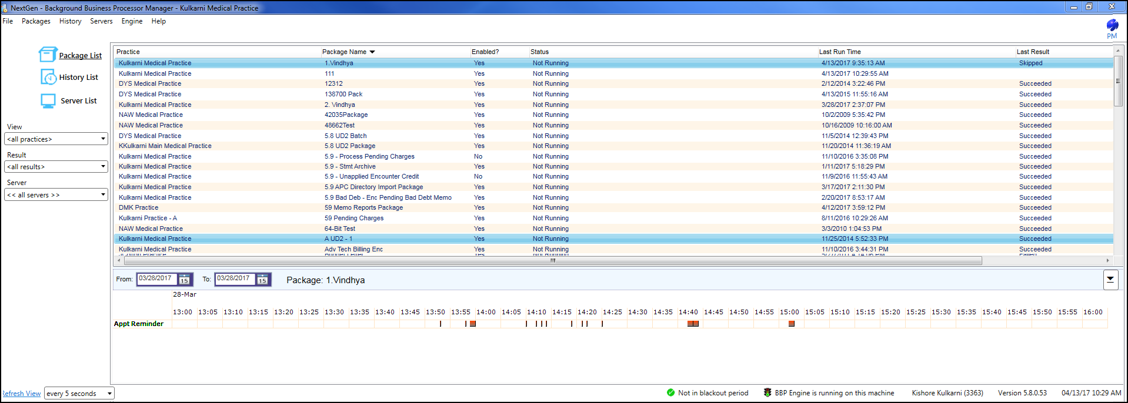Open the Help menu
Screen dimensions: 1128x403
158,21
